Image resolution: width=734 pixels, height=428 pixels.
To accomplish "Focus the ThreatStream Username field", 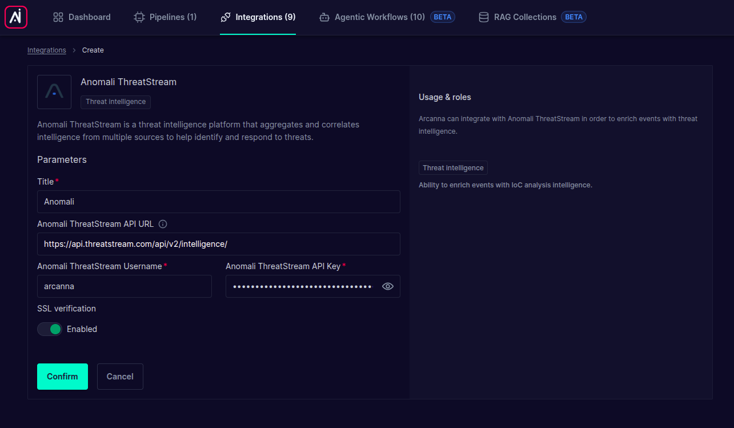I will (x=125, y=286).
